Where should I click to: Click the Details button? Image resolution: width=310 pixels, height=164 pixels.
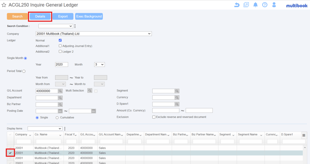coord(40,16)
